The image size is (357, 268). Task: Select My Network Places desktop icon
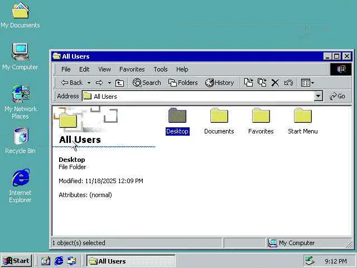pyautogui.click(x=21, y=102)
